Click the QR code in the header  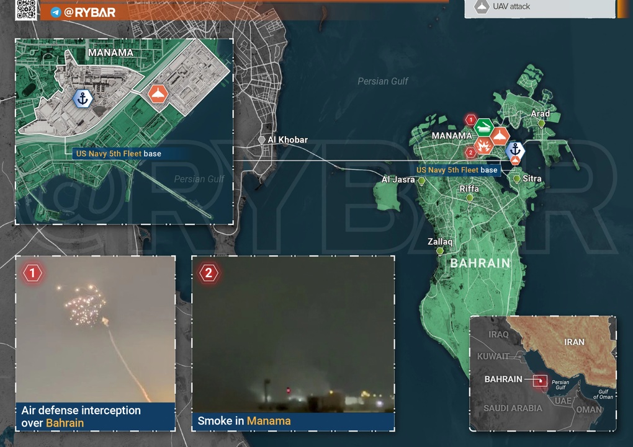point(26,9)
